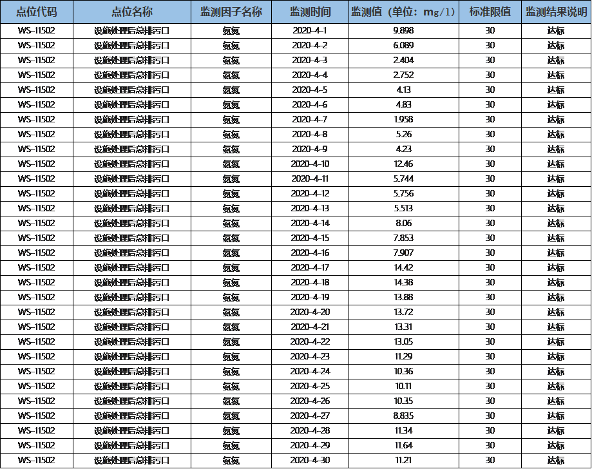Click the date cell 2020-4-26
592x469 pixels.
pyautogui.click(x=310, y=401)
